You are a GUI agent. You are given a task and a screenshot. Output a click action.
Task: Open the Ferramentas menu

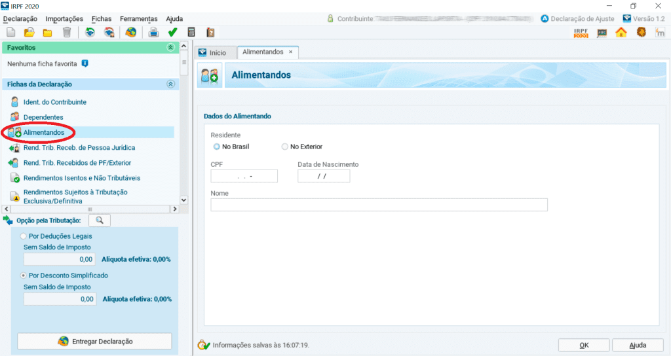pos(138,19)
